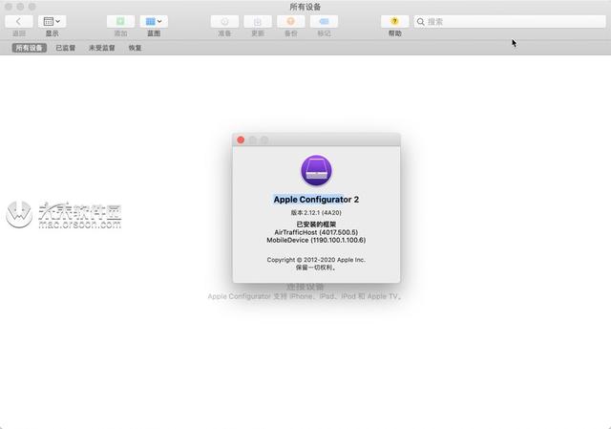Select the 所有设备 filter tab
The image size is (611, 429).
(x=30, y=48)
